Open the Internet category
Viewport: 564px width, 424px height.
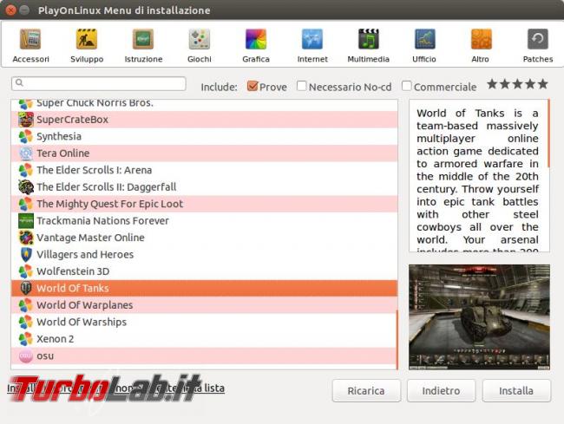click(312, 45)
